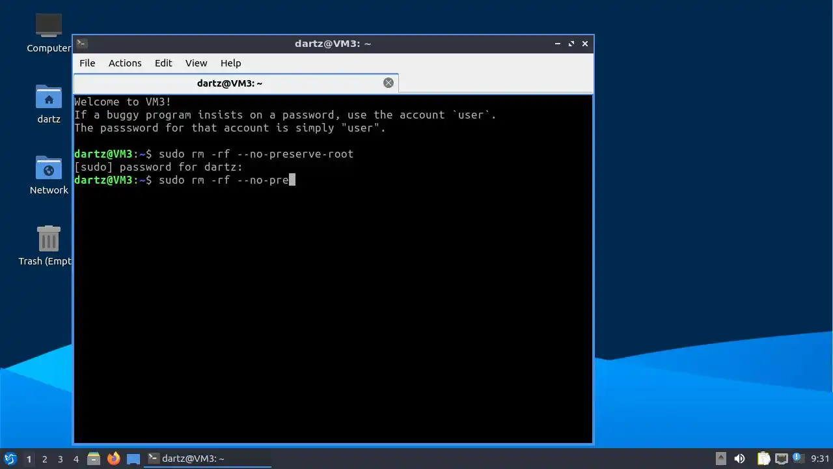
Task: Open the Help menu
Action: [231, 63]
